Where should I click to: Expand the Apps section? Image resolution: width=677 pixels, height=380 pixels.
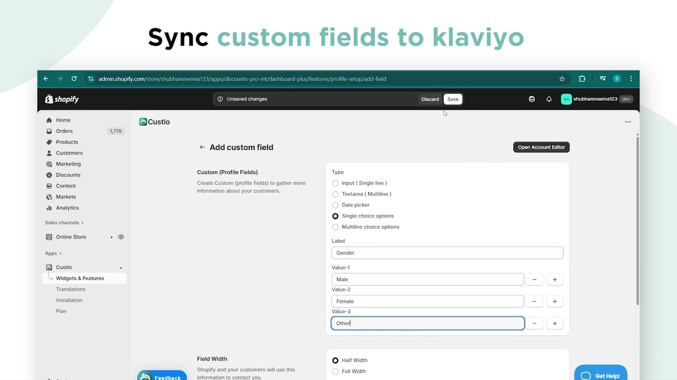pyautogui.click(x=53, y=253)
